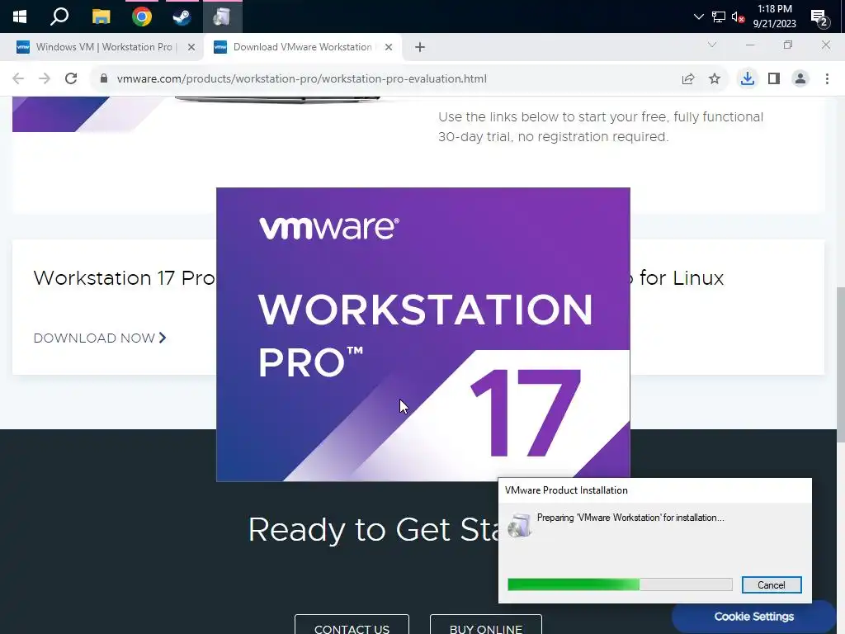
Task: Open the clock showing 1:18 PM
Action: (x=774, y=17)
